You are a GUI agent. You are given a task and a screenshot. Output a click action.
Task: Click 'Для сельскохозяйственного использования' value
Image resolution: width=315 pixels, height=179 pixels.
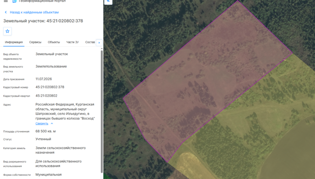click(x=58, y=163)
